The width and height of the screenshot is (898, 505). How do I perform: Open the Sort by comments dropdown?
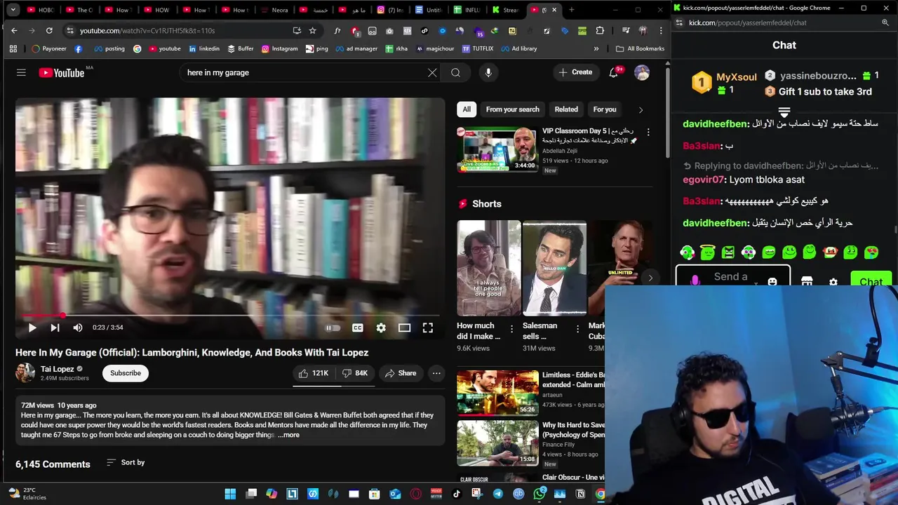click(x=126, y=462)
